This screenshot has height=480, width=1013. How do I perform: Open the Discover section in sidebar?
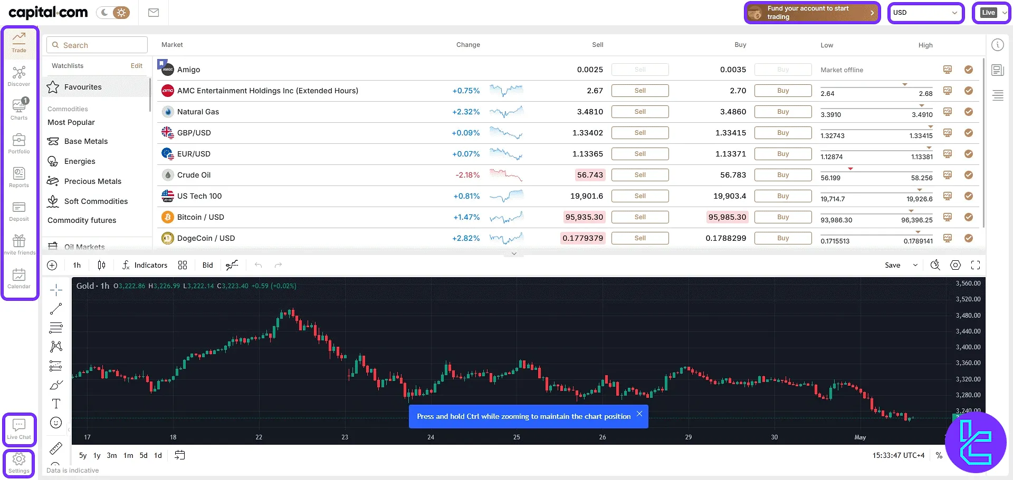point(19,76)
